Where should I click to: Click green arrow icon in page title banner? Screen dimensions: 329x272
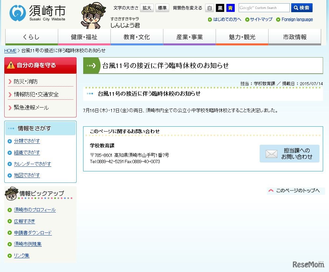[x=91, y=66]
